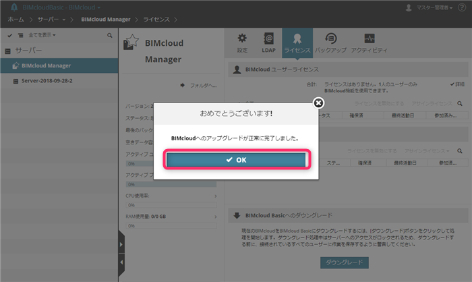The image size is (472, 282).
Task: Open the 全てを表示 filter dropdown
Action: pyautogui.click(x=42, y=35)
